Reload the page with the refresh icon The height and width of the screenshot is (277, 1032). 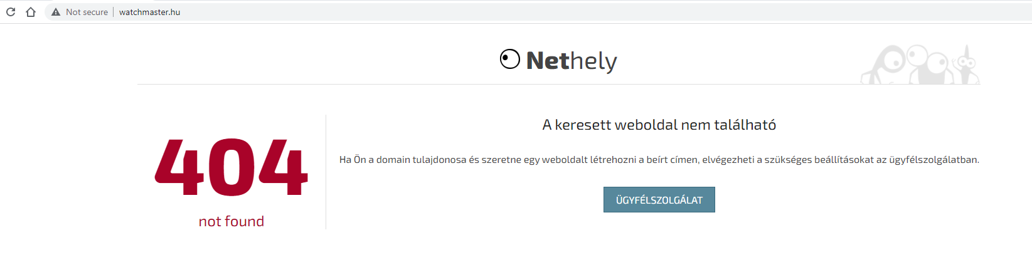click(x=11, y=12)
